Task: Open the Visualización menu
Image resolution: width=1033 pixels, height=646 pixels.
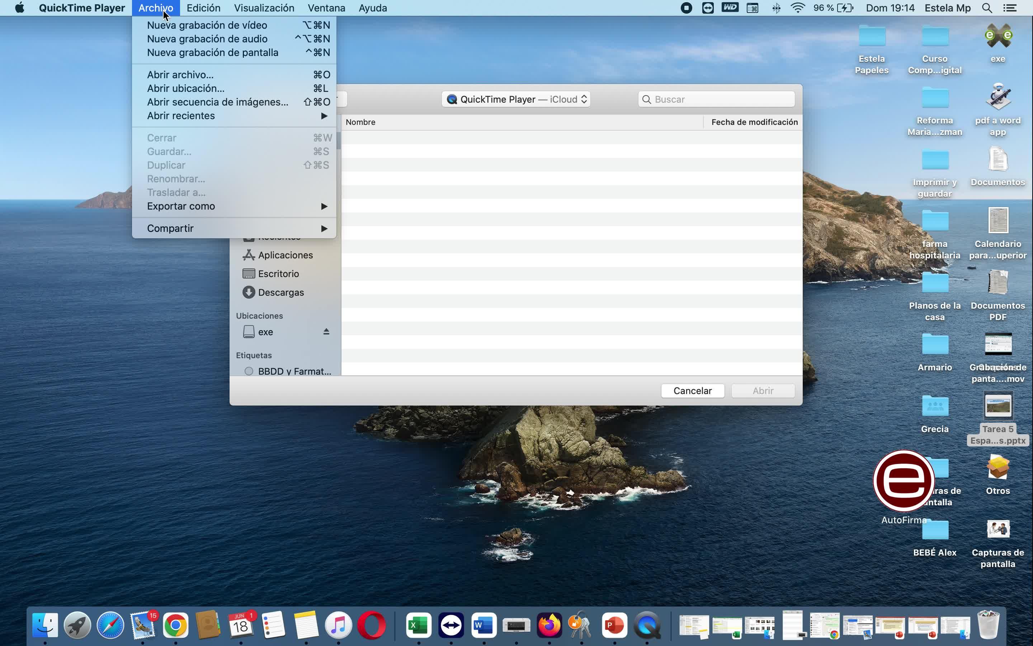Action: tap(264, 8)
